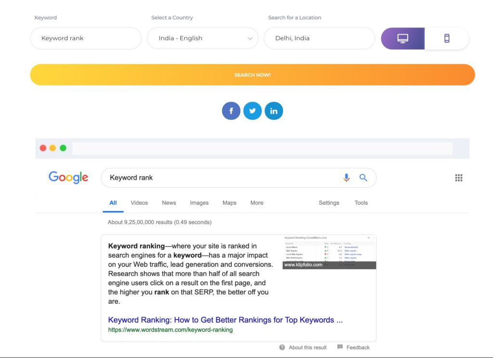This screenshot has width=493, height=358.
Task: Focus the Keyword input field
Action: [x=86, y=39]
